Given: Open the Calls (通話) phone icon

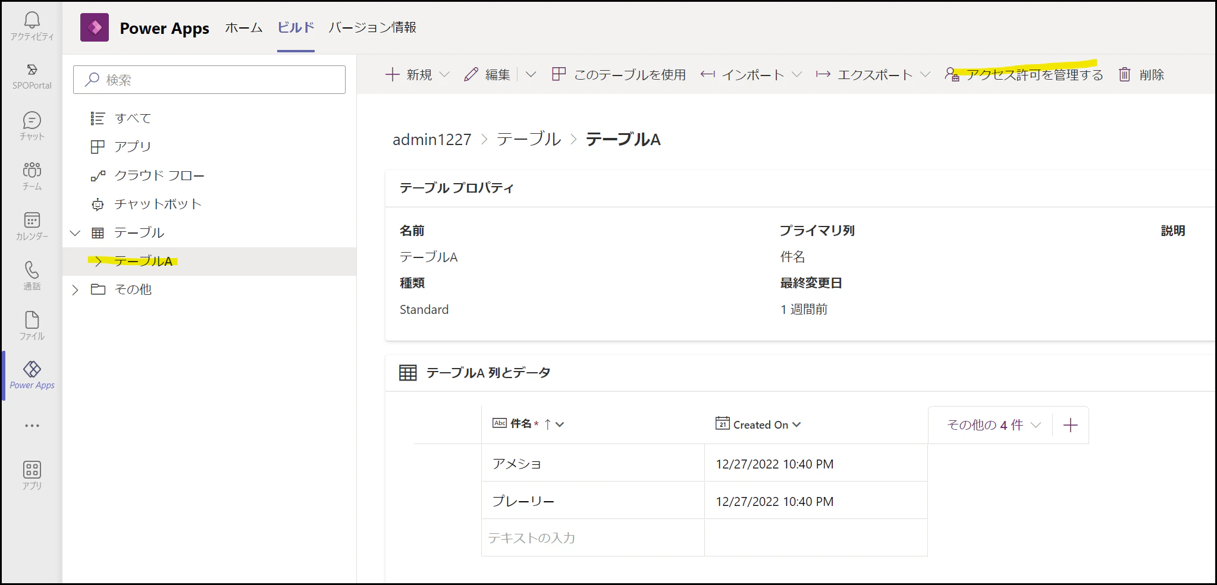Looking at the screenshot, I should click(32, 270).
